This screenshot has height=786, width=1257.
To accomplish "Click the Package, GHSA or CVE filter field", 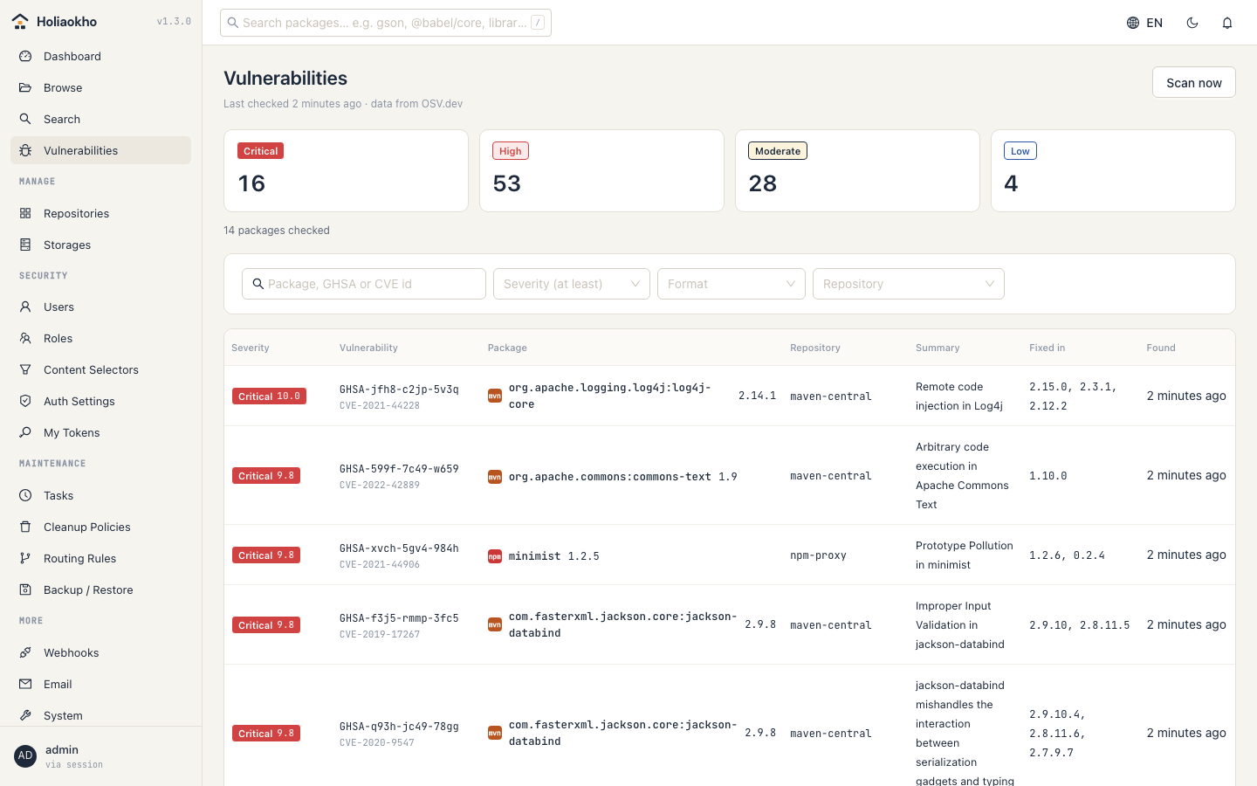I will (x=364, y=284).
